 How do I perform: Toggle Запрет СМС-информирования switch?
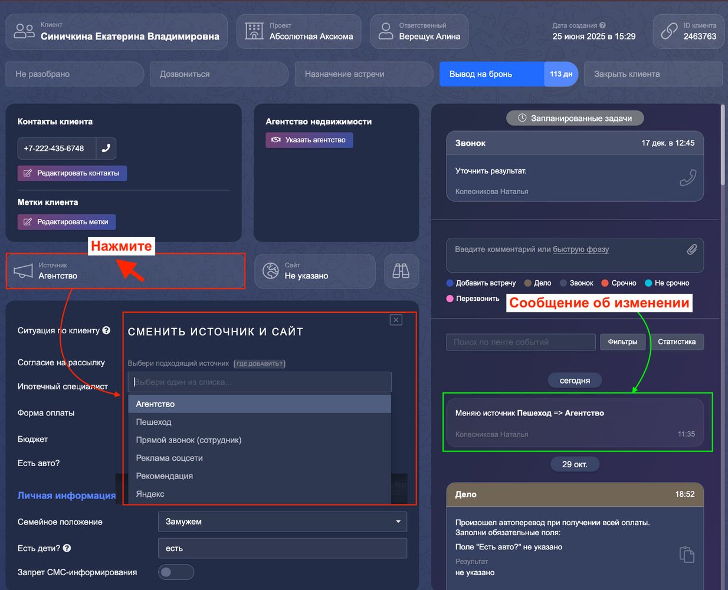pyautogui.click(x=175, y=572)
